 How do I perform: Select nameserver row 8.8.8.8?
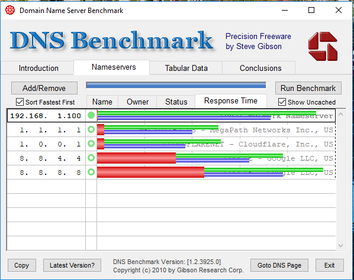point(171,172)
